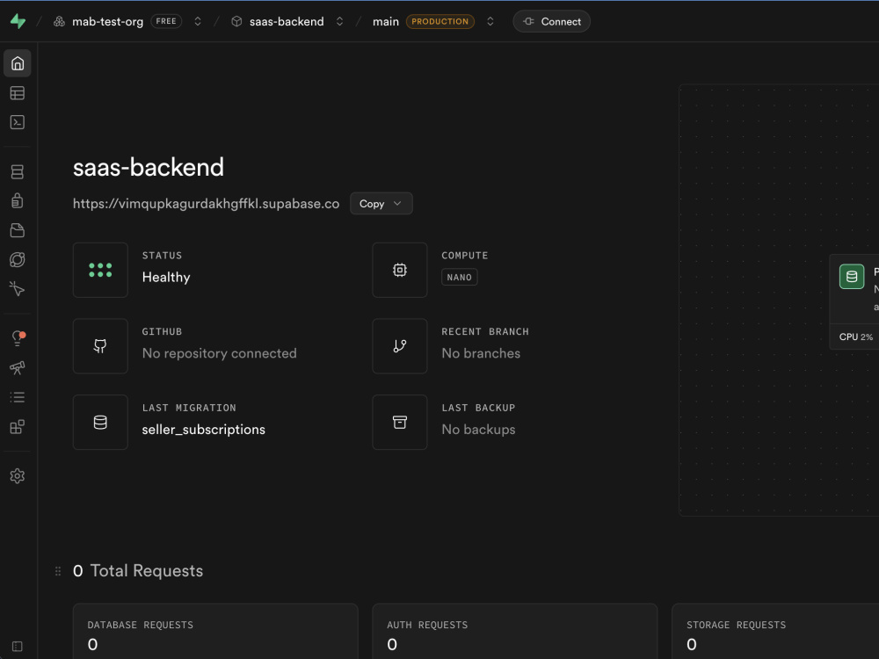Open saas-backend breadcrumb link
Screen dimensions: 879x659
coord(287,21)
